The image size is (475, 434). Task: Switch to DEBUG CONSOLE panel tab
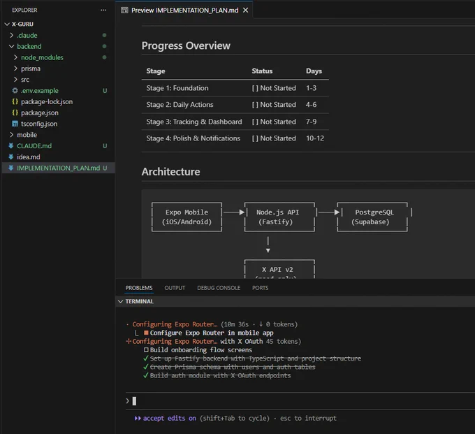point(219,288)
